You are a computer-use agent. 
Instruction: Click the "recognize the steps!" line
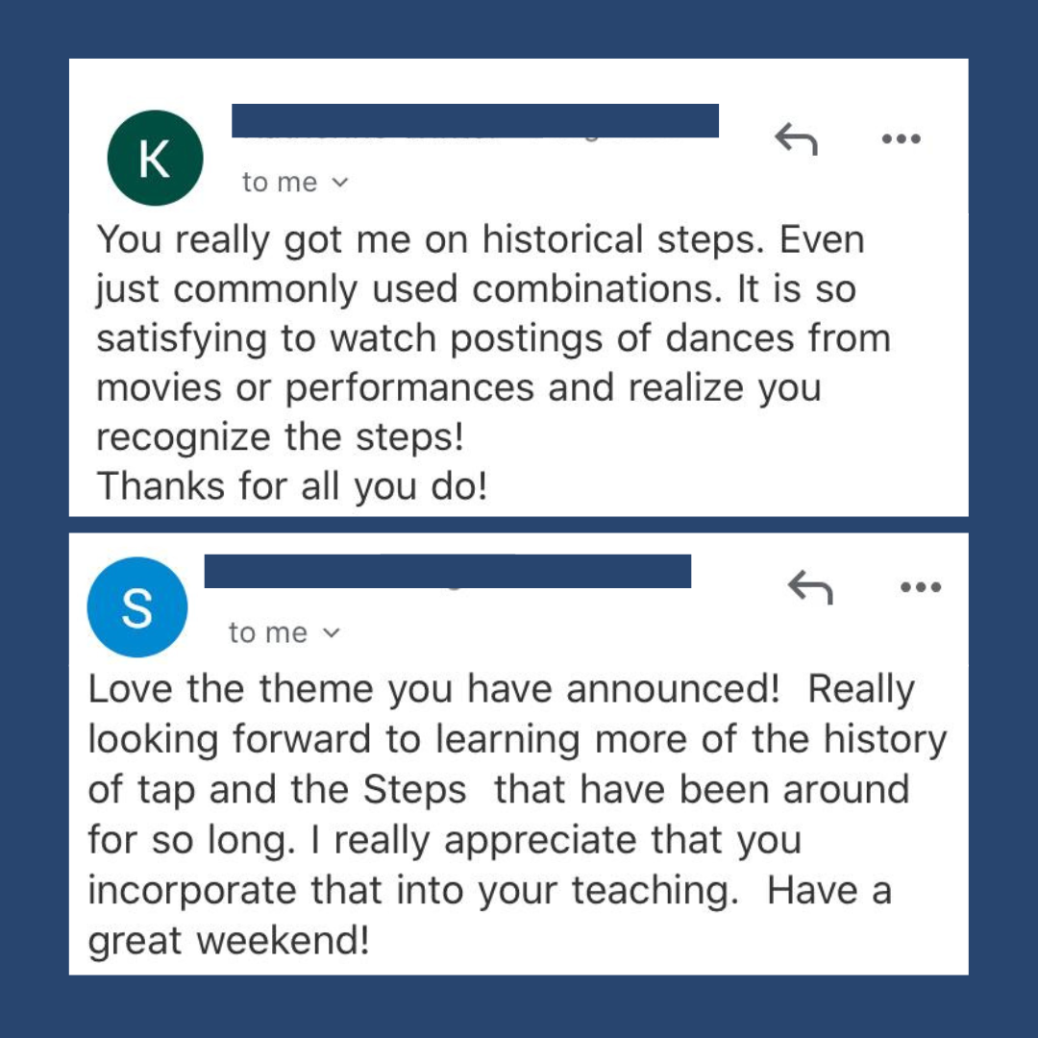[280, 437]
